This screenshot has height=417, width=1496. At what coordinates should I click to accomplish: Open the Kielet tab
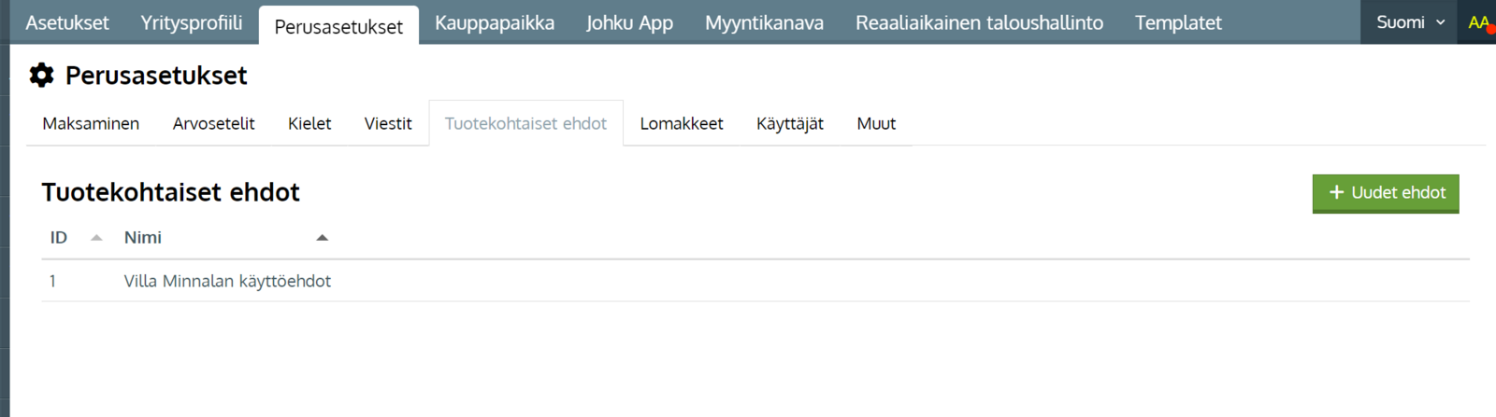[309, 123]
